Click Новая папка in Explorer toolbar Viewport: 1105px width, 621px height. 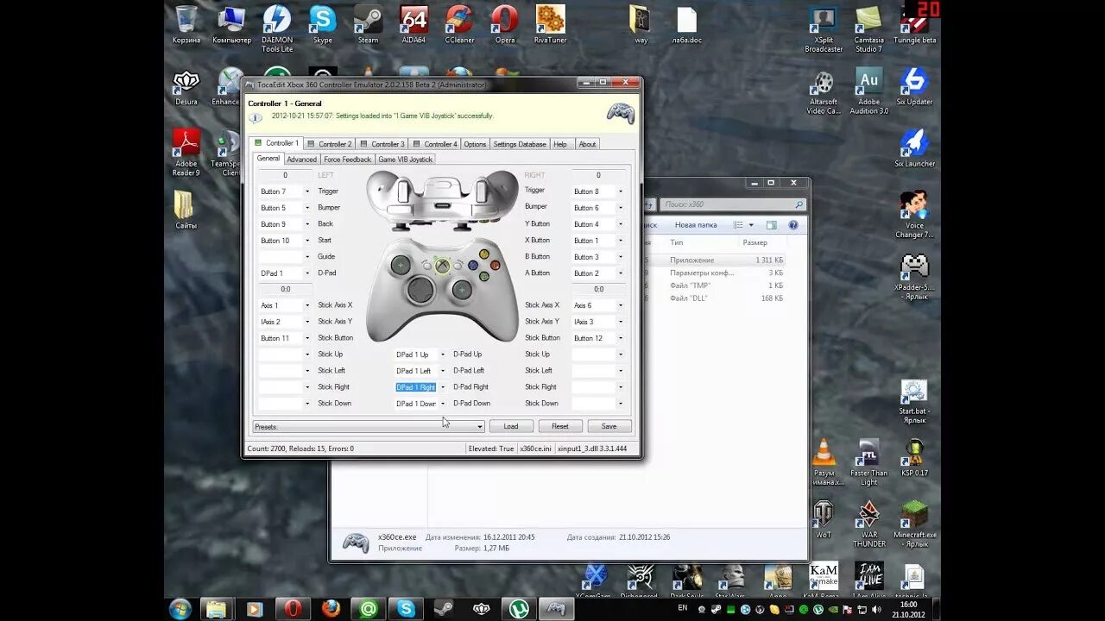coord(696,225)
